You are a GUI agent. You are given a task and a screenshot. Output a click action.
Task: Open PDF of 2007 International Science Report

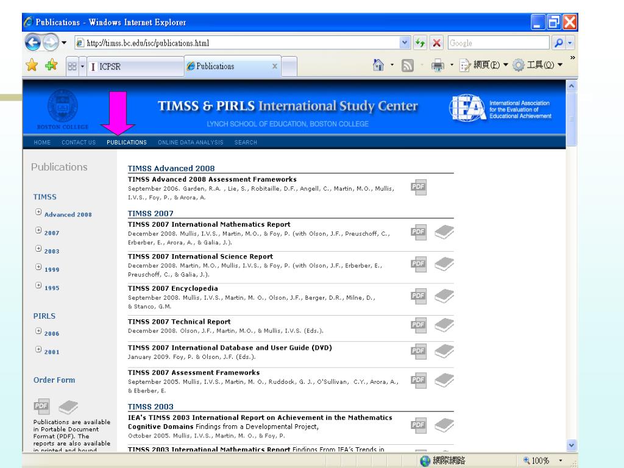tap(418, 264)
